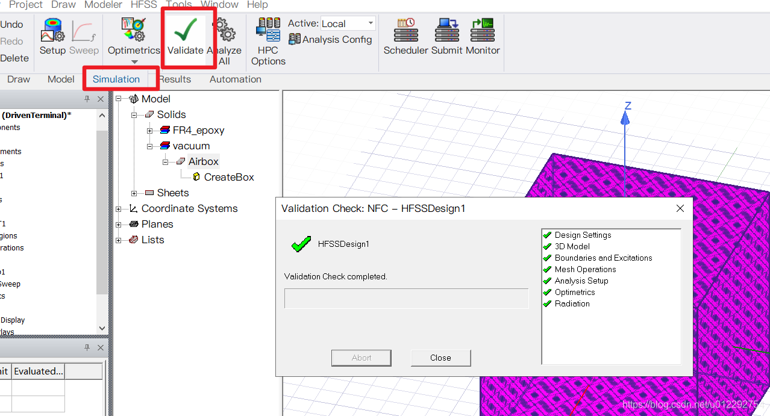
Task: Pin the properties panel
Action: click(x=87, y=348)
